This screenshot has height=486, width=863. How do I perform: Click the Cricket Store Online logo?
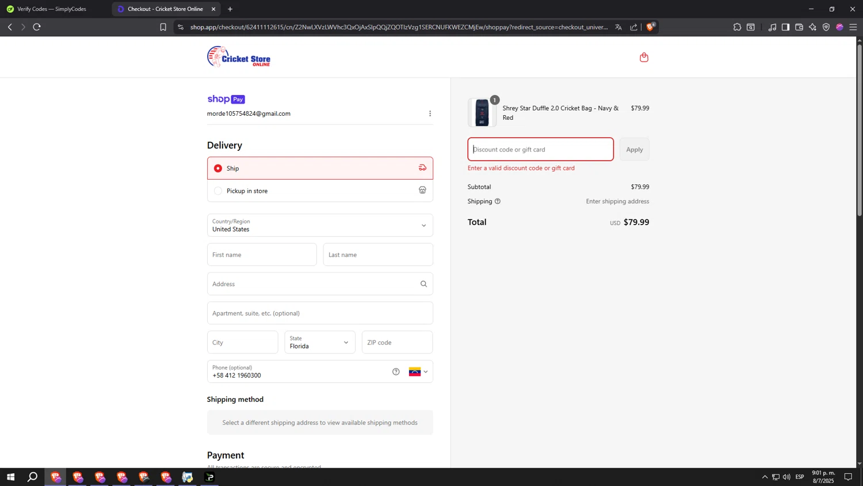(x=239, y=56)
